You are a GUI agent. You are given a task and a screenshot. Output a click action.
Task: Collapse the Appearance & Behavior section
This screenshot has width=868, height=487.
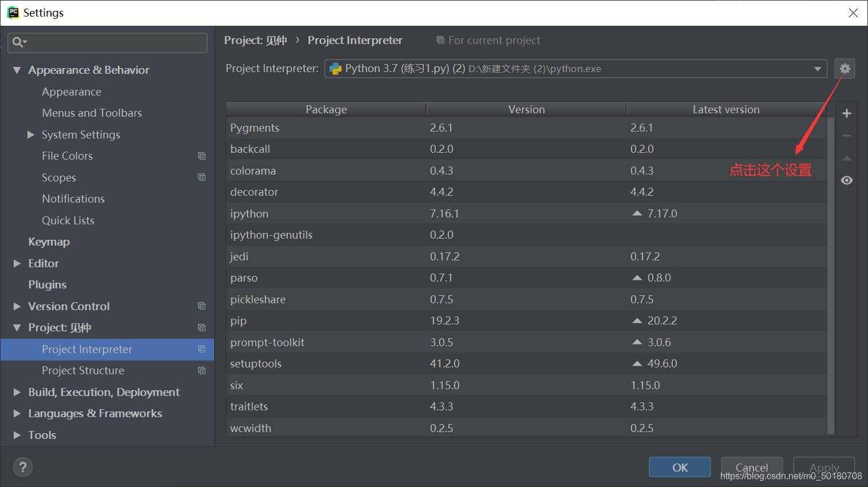click(x=17, y=70)
